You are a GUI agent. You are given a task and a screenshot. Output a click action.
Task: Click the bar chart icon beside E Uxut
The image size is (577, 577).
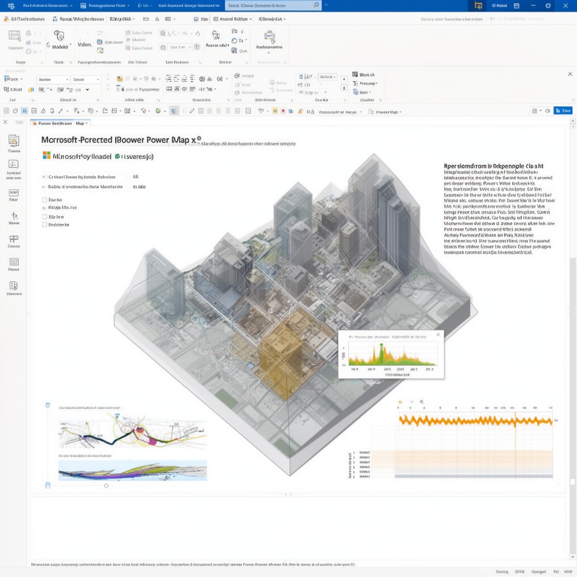31,90
